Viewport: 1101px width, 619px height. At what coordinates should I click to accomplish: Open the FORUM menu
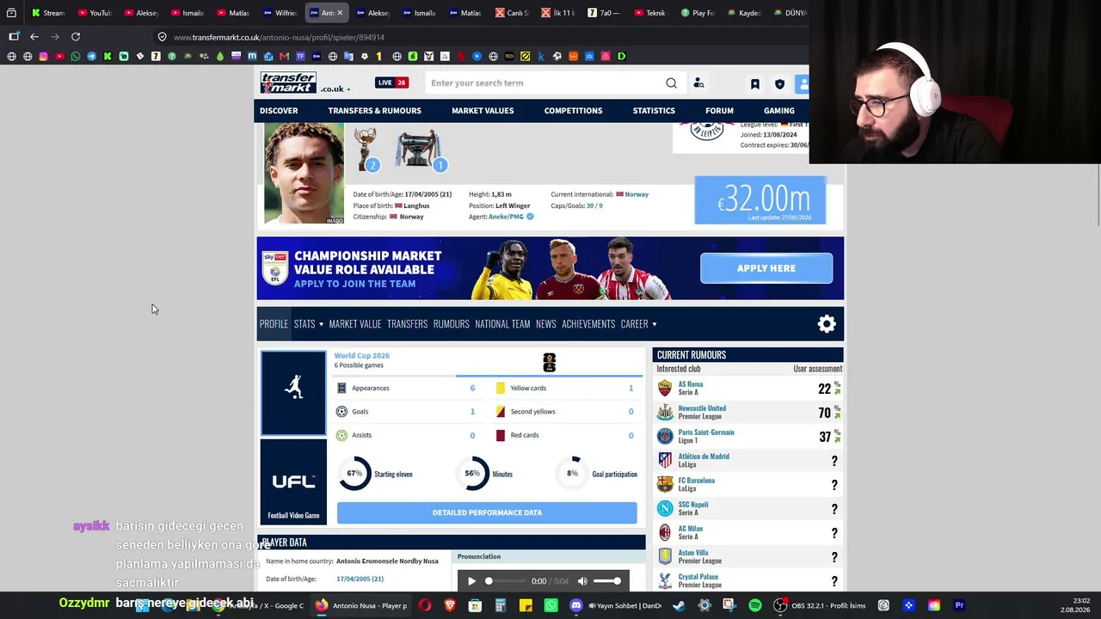719,111
